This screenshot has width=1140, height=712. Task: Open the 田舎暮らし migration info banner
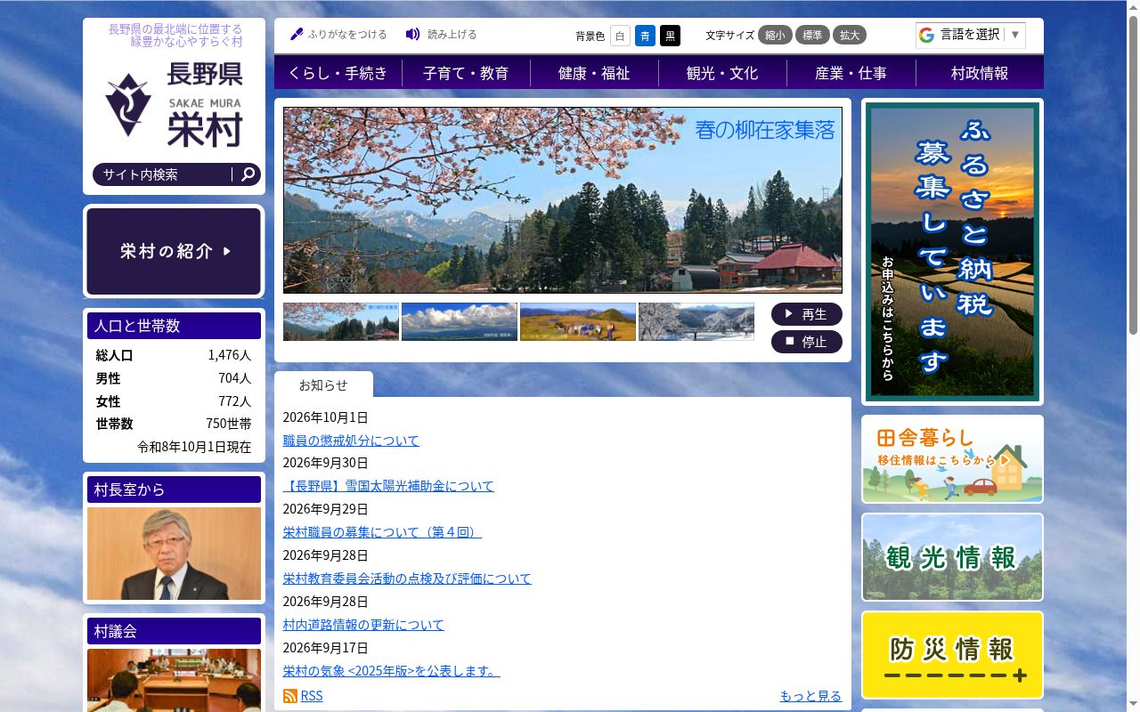[x=952, y=459]
